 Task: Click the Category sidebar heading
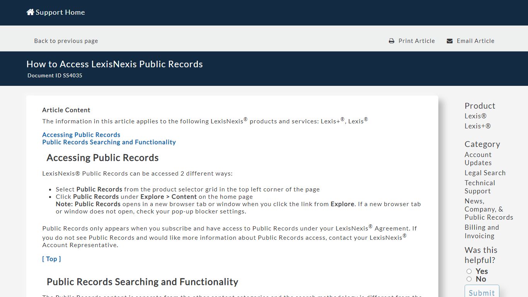click(482, 144)
